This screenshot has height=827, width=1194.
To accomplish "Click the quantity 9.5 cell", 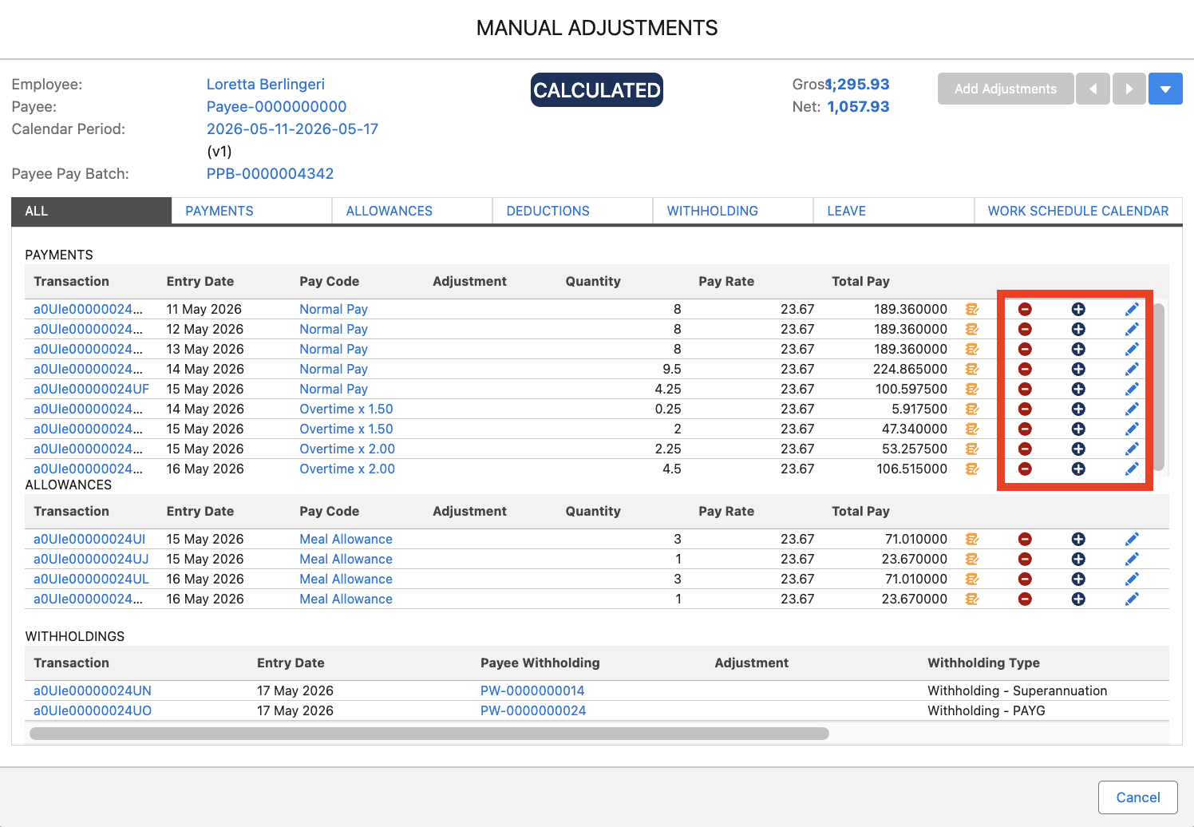I will point(672,369).
